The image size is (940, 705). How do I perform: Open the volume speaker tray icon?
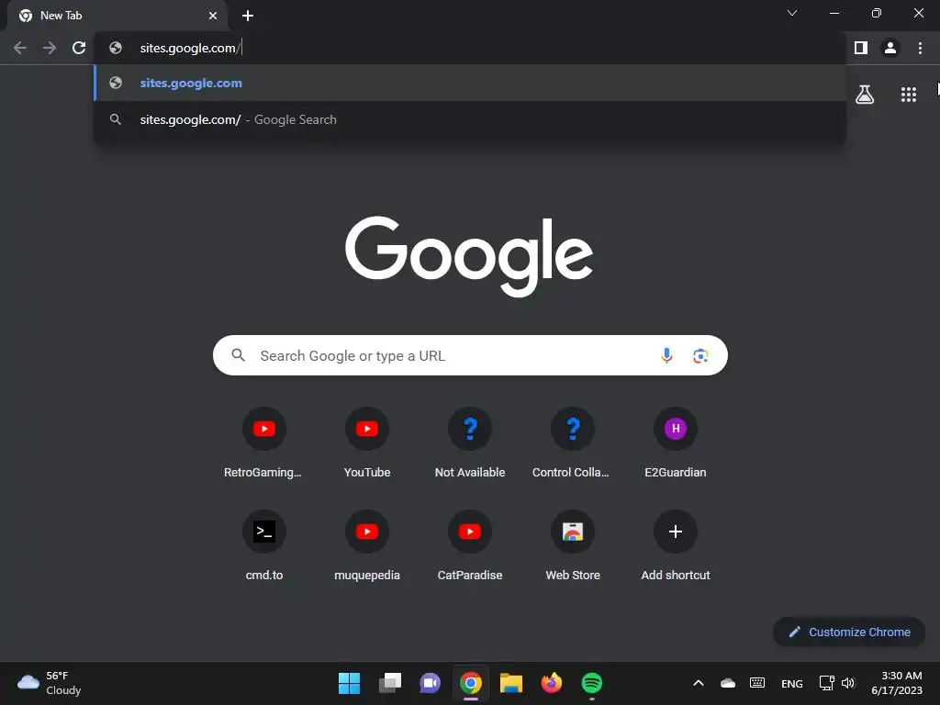tap(848, 683)
